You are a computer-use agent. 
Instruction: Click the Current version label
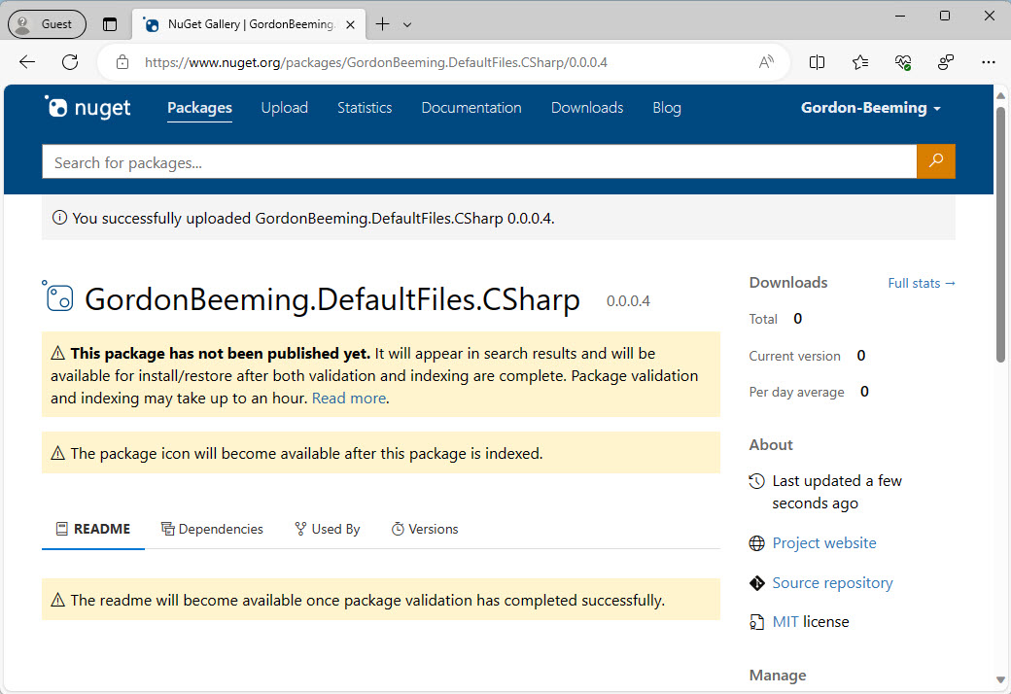pos(794,356)
